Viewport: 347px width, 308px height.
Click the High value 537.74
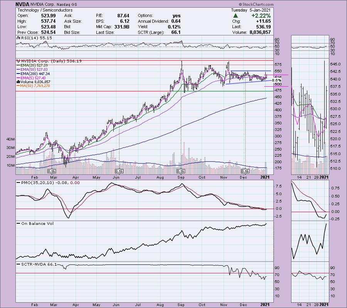[x=48, y=21]
